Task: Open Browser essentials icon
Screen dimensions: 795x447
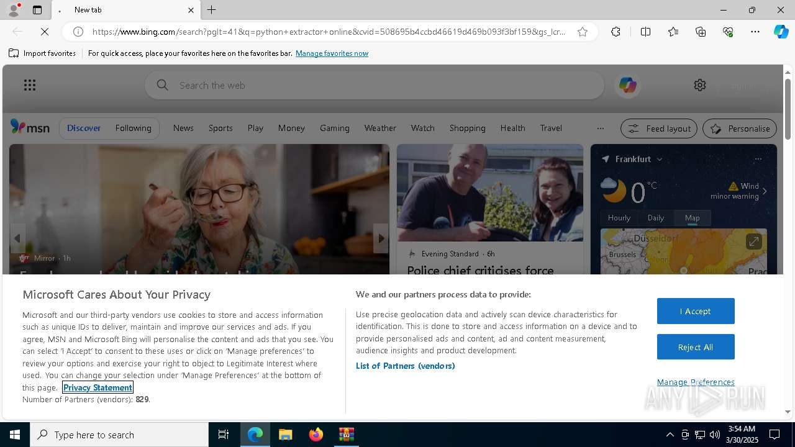Action: (x=728, y=32)
